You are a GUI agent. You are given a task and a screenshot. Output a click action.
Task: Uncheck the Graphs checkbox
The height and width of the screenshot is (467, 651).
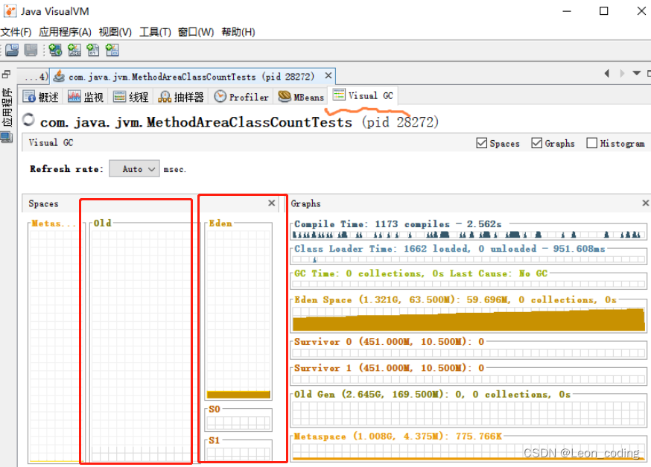click(x=537, y=143)
